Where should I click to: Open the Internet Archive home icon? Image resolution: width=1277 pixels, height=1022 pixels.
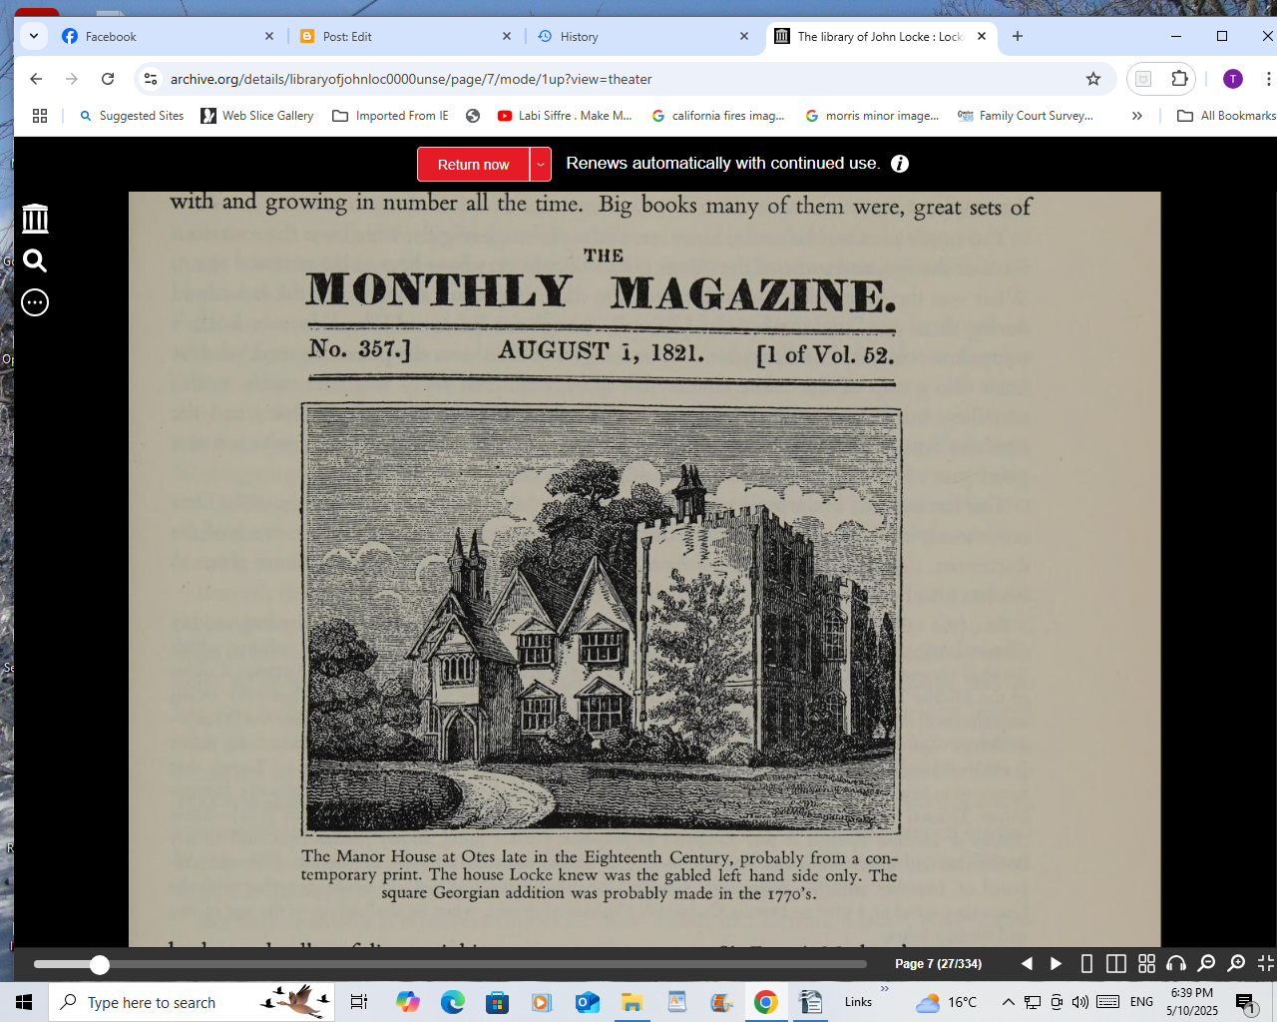coord(35,219)
